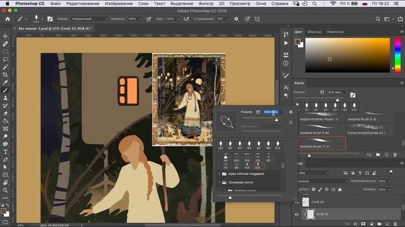
Task: Toggle pressure for opacity in options bar
Action: click(149, 19)
